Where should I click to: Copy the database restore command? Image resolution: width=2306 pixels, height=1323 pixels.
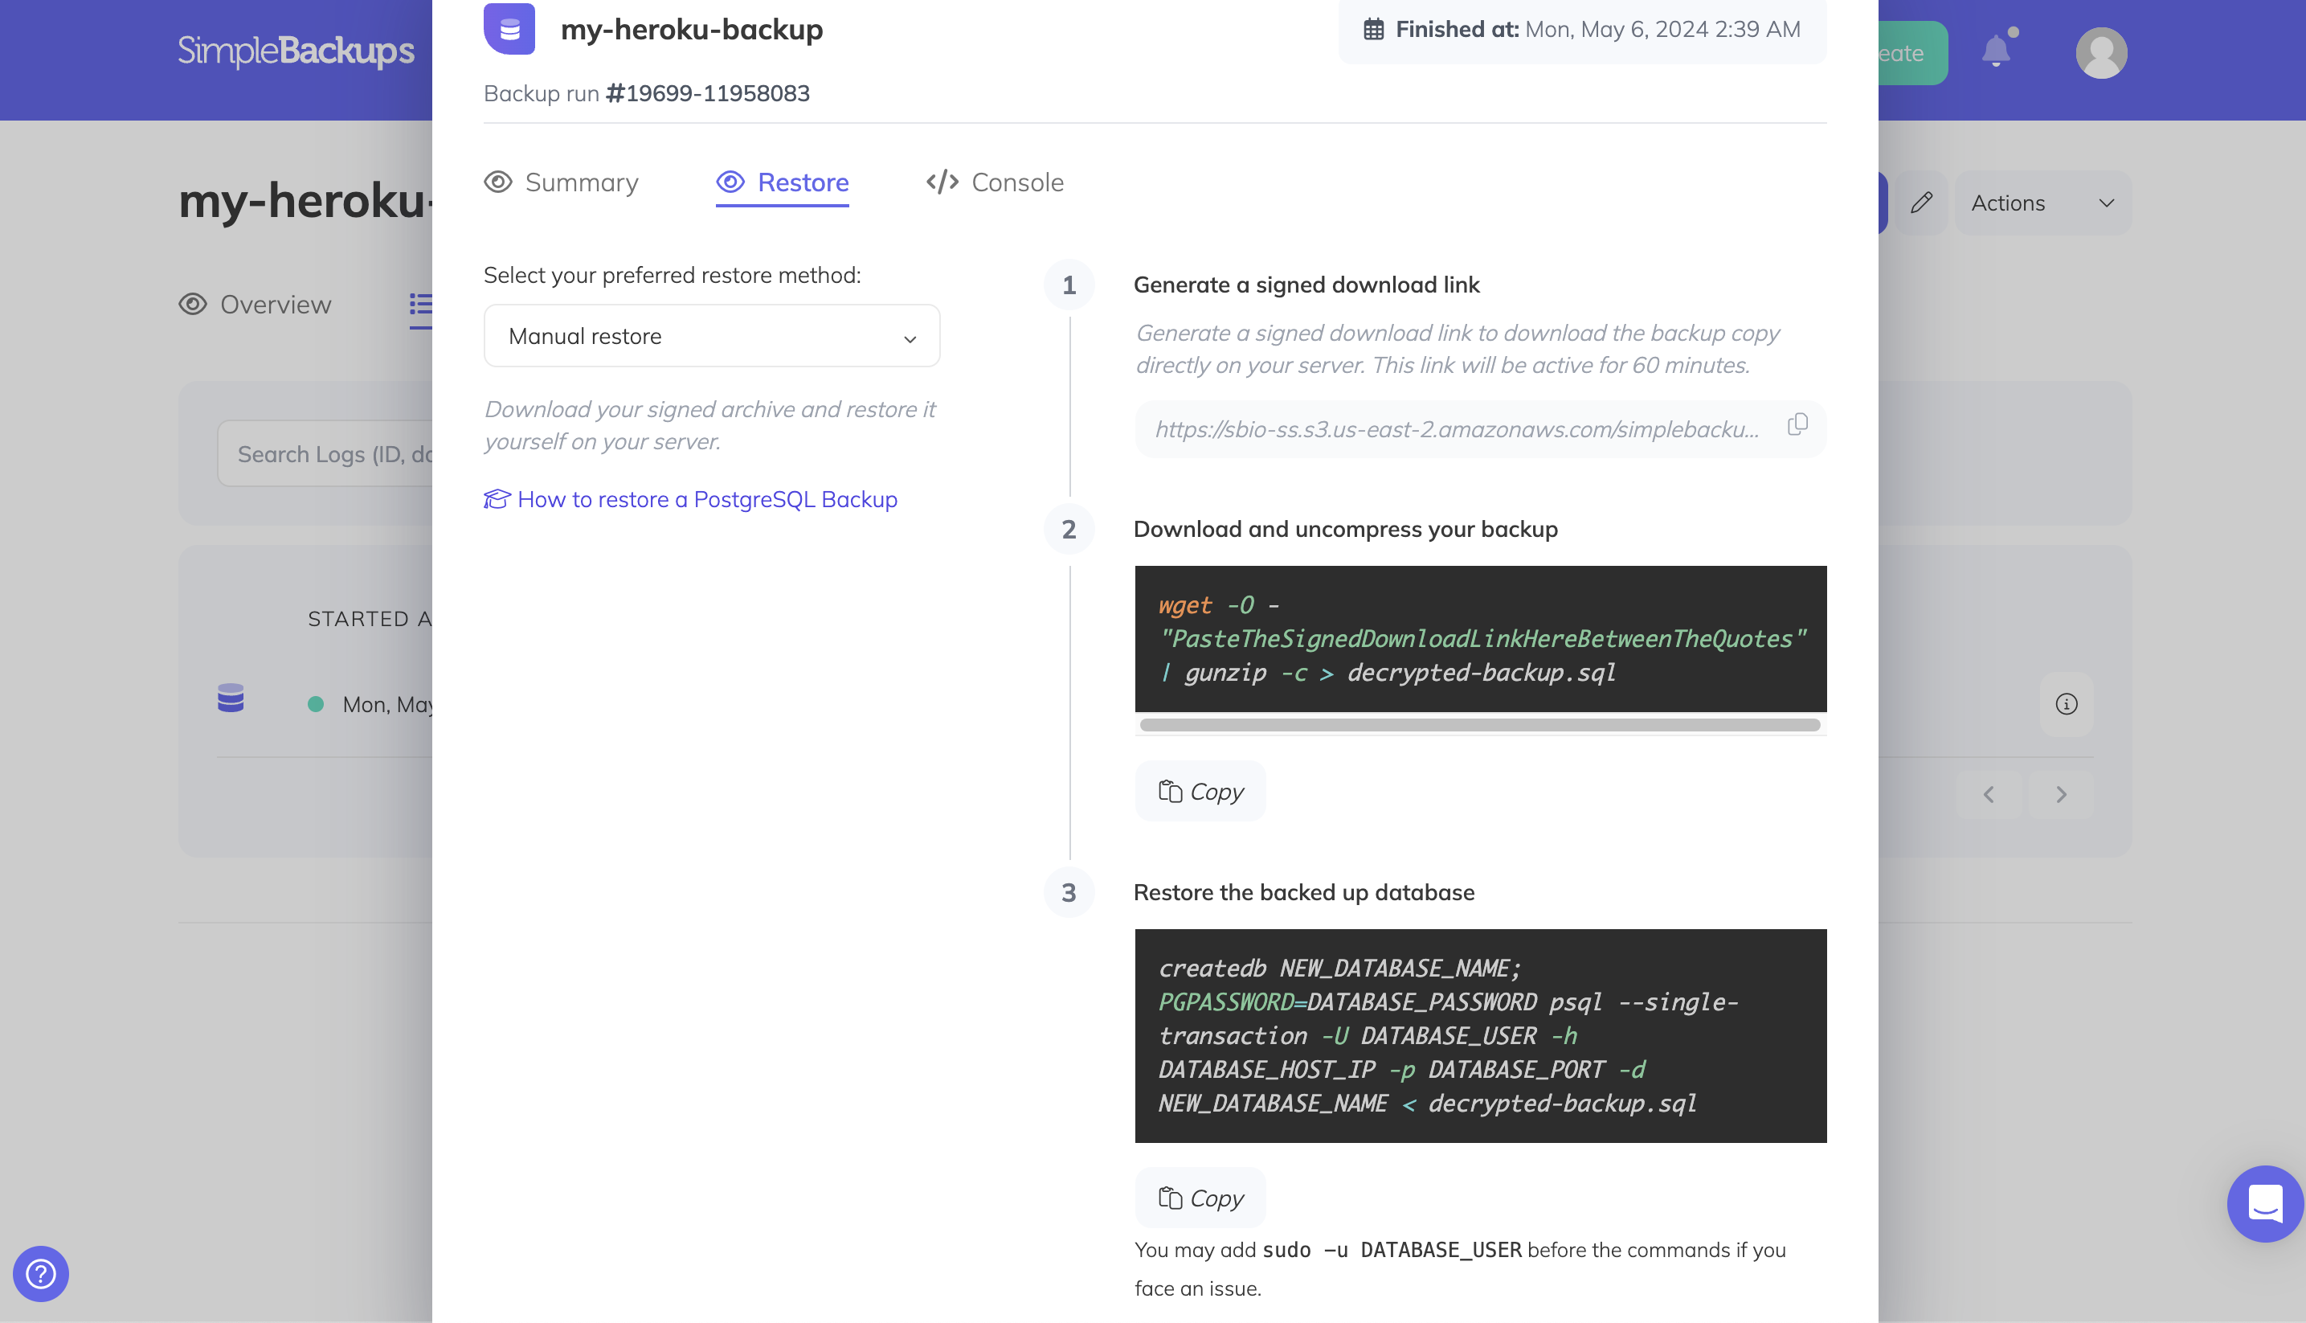1200,1197
